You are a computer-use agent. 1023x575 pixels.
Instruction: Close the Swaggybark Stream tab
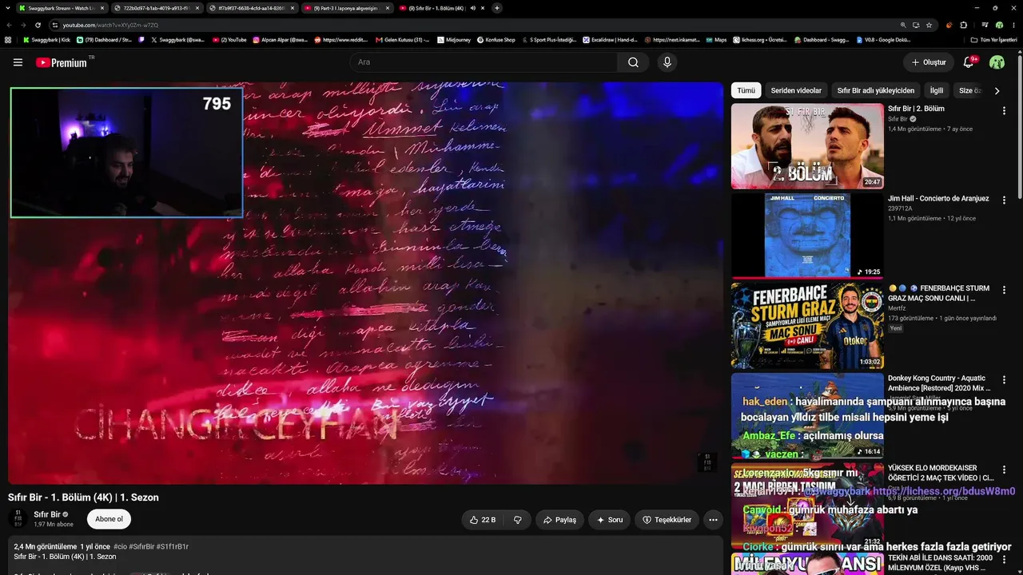pos(102,8)
